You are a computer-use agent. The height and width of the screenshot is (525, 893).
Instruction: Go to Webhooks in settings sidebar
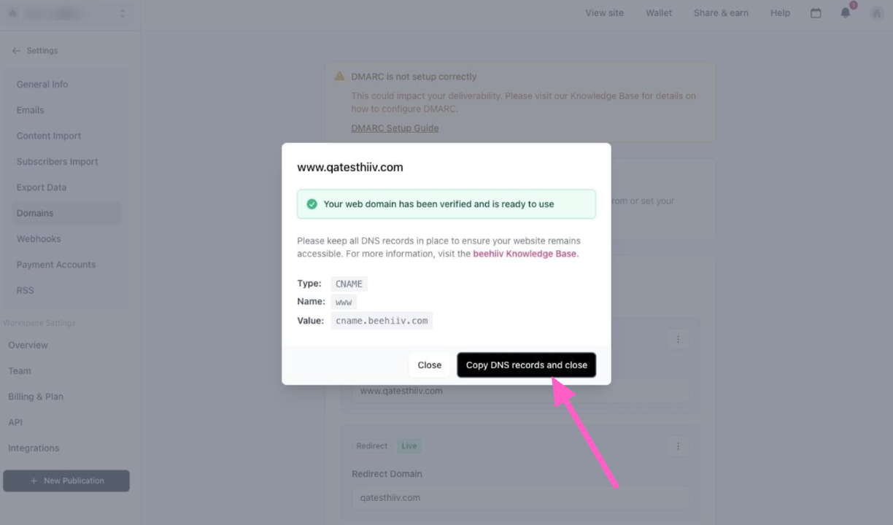click(39, 239)
